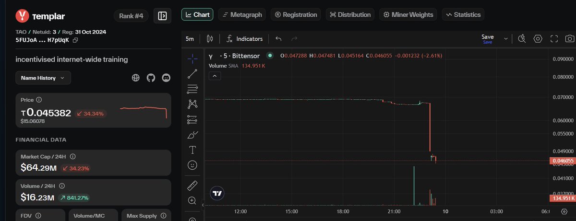The image size is (576, 221).
Task: Open the forecasting and measurement tools
Action: click(192, 119)
